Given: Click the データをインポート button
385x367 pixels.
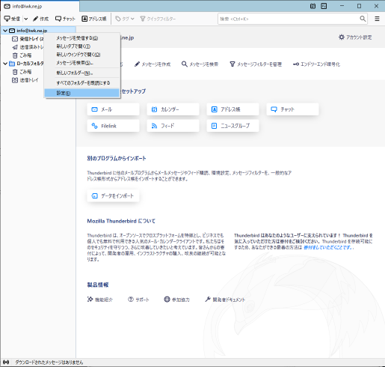Looking at the screenshot, I should [x=113, y=195].
